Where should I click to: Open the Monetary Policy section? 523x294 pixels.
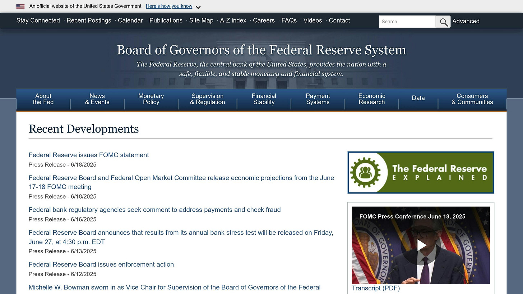151,99
